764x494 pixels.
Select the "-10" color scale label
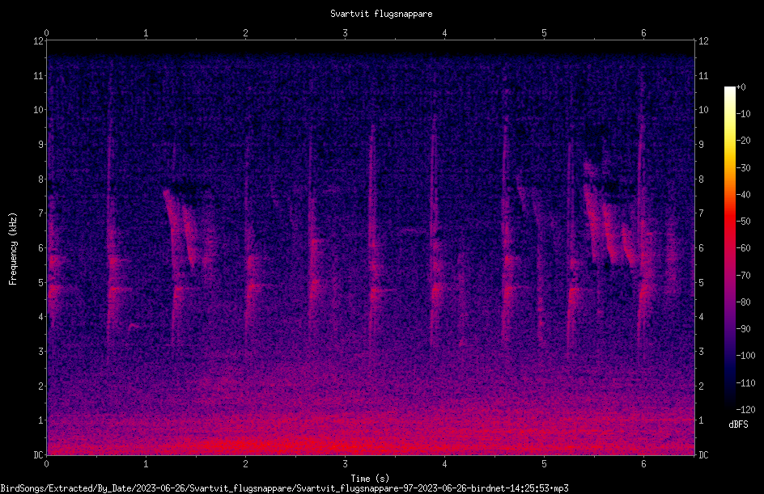click(x=743, y=114)
